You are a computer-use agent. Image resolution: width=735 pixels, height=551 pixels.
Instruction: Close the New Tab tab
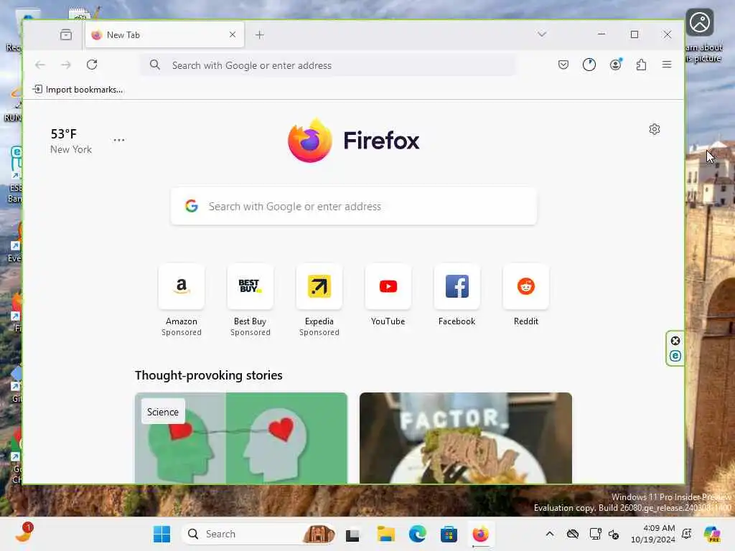click(x=233, y=34)
